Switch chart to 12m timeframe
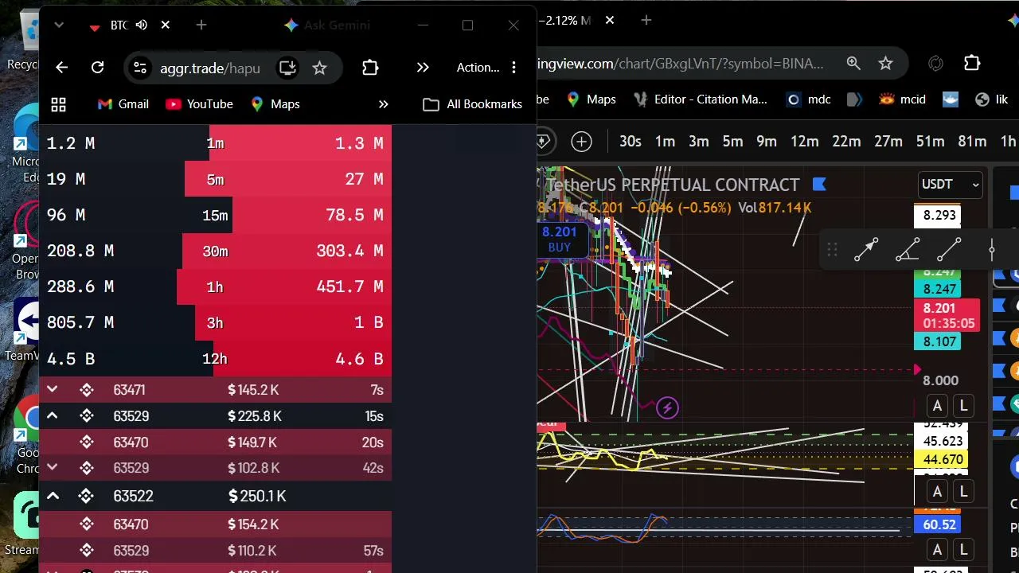This screenshot has height=573, width=1019. click(x=804, y=142)
